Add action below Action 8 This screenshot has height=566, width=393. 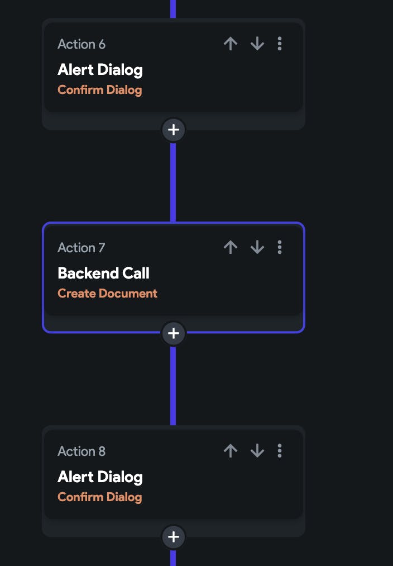(x=174, y=537)
